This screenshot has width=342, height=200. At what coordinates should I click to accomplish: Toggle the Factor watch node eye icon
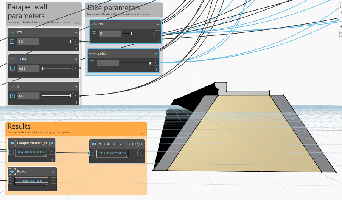(12, 171)
